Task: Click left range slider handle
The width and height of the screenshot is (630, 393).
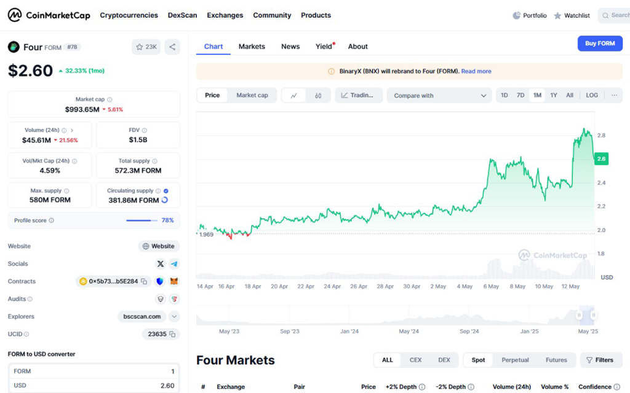Action: (x=579, y=315)
